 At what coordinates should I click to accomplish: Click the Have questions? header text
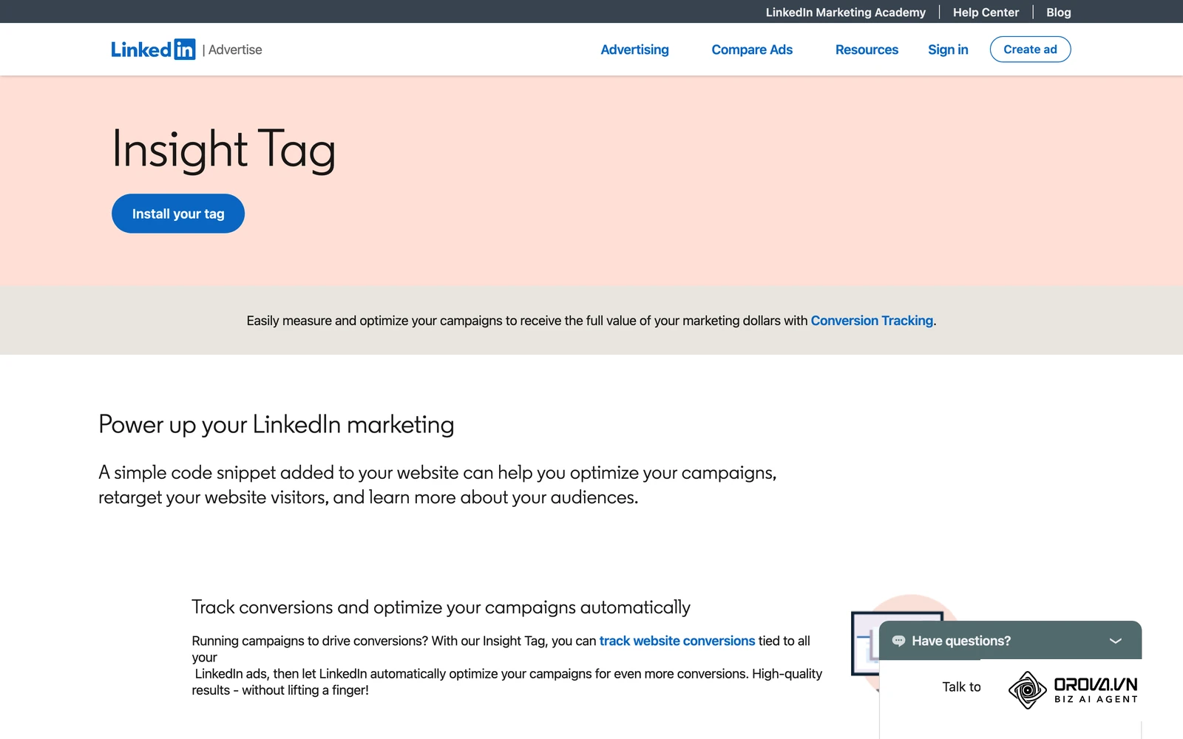961,641
